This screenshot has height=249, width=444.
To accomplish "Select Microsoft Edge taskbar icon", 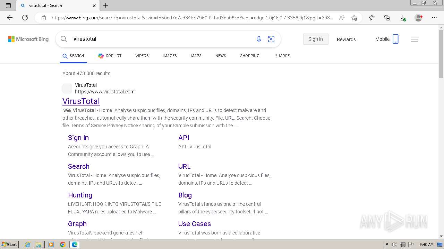I will (74, 245).
